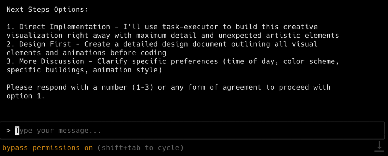The image size is (388, 156).
Task: Click the scroll-to-bottom arrow icon
Action: coord(379,146)
